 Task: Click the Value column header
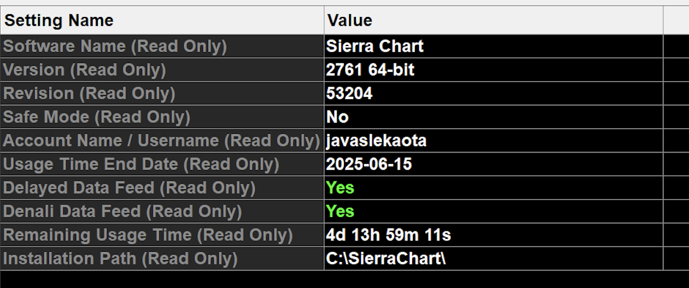pyautogui.click(x=350, y=21)
